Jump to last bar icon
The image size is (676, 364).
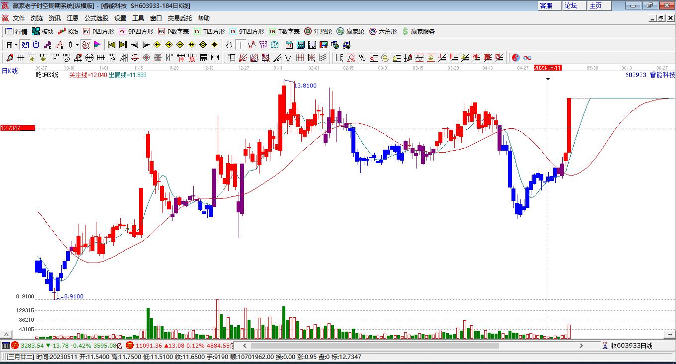tap(123, 45)
